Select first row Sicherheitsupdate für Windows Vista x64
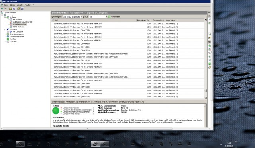This screenshot has width=255, height=148. pyautogui.click(x=127, y=24)
